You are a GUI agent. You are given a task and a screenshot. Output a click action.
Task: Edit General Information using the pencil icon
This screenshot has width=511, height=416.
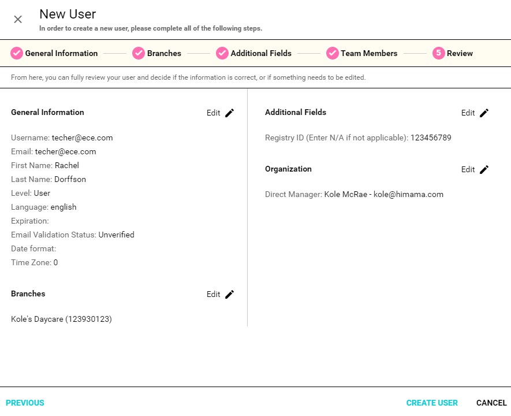(229, 113)
